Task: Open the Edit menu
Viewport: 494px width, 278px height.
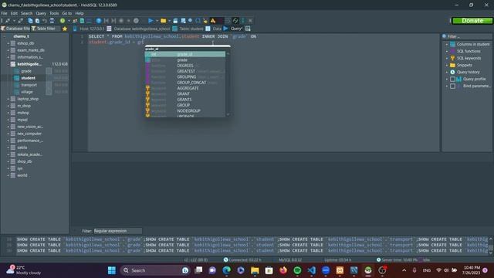Action: tap(14, 13)
